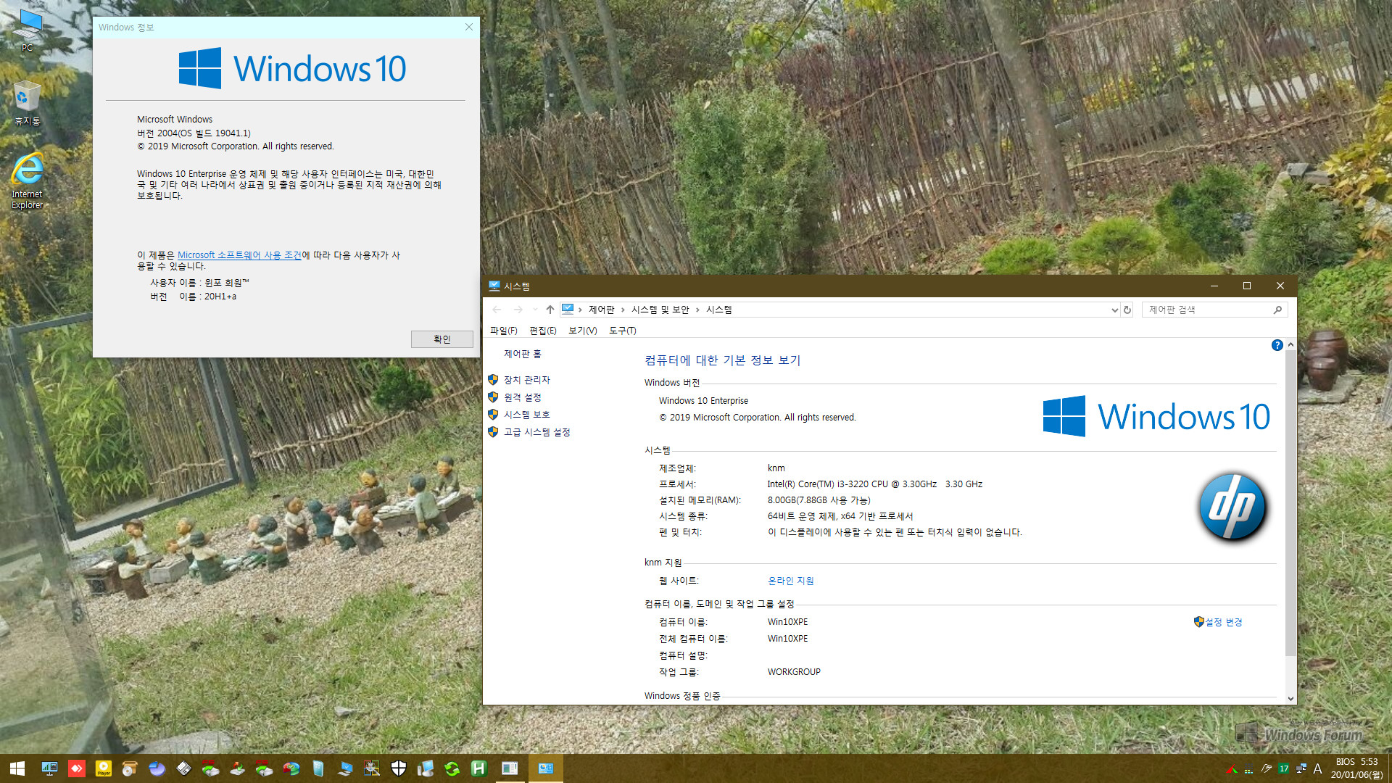Click the forward arrow in 시스템 window
Viewport: 1392px width, 783px height.
518,310
